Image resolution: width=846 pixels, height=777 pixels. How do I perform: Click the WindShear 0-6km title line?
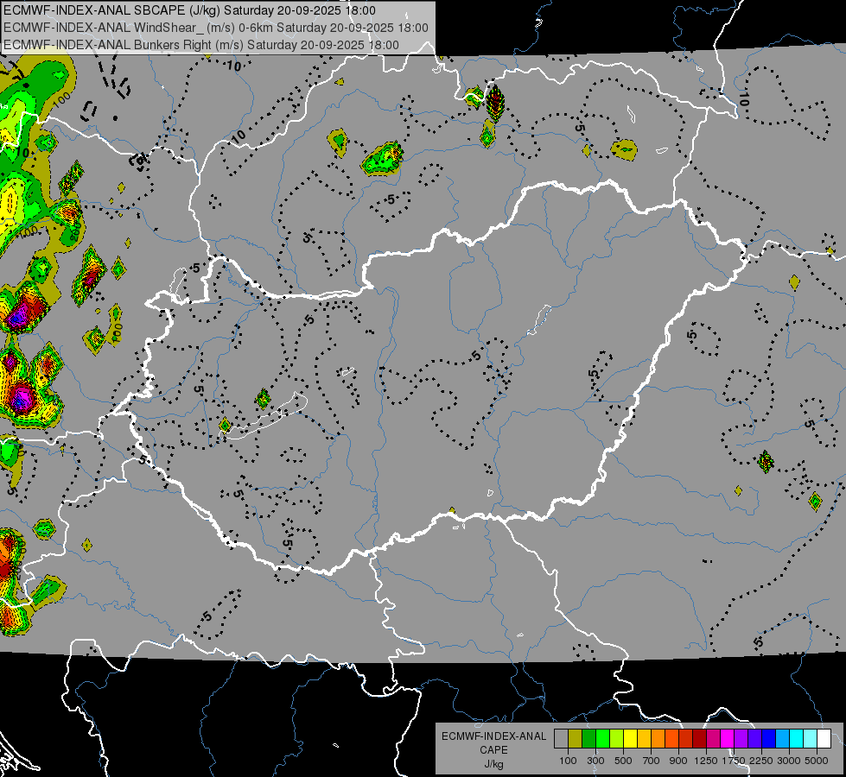pyautogui.click(x=216, y=28)
